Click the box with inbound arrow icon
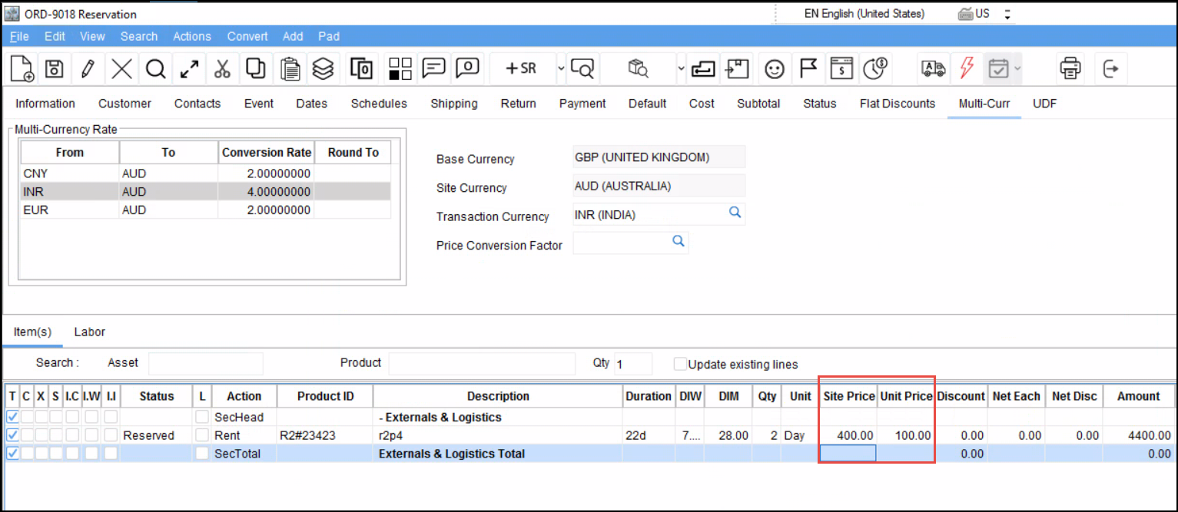This screenshot has width=1178, height=512. tap(738, 68)
